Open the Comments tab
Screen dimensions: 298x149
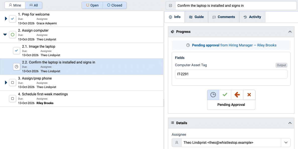[x=224, y=17]
